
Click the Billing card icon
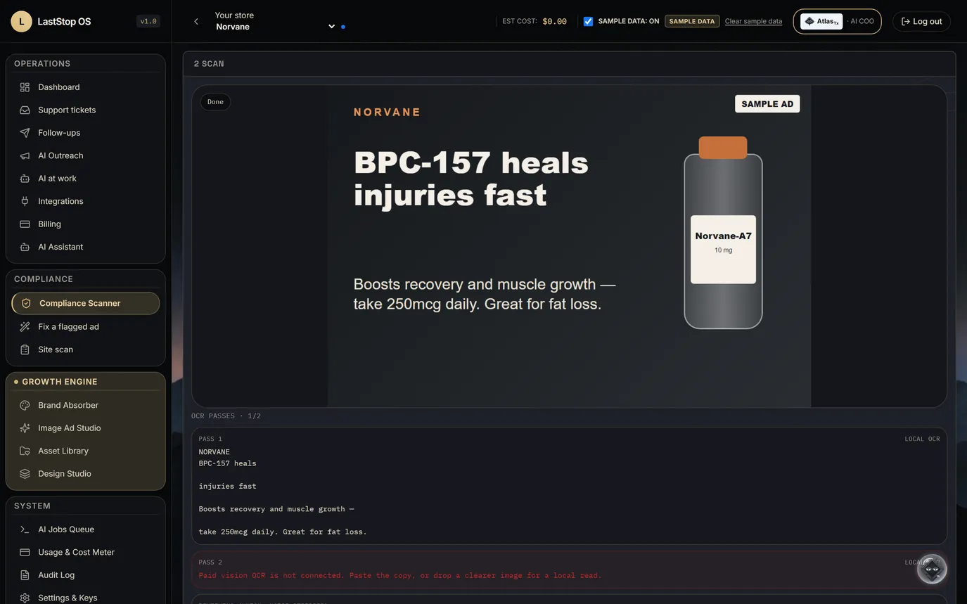[x=25, y=224]
